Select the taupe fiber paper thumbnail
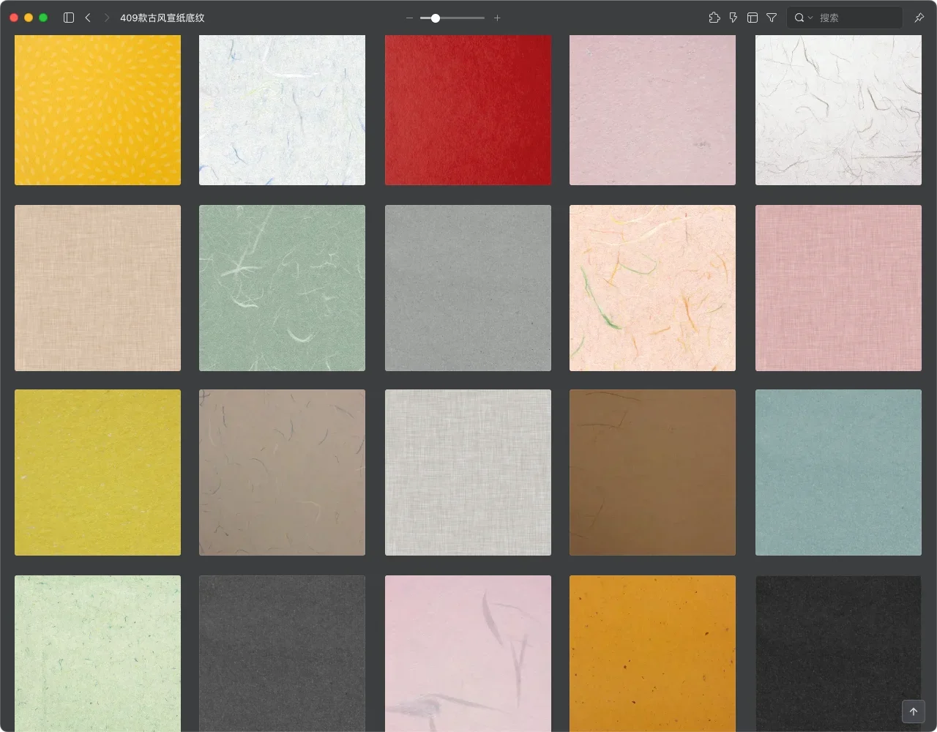Screen dimensions: 937x732 [x=282, y=472]
